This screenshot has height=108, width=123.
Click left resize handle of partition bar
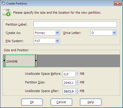click(4, 61)
